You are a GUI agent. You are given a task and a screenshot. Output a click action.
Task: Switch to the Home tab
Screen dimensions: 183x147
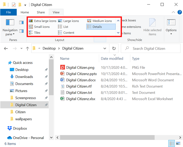click(x=25, y=12)
